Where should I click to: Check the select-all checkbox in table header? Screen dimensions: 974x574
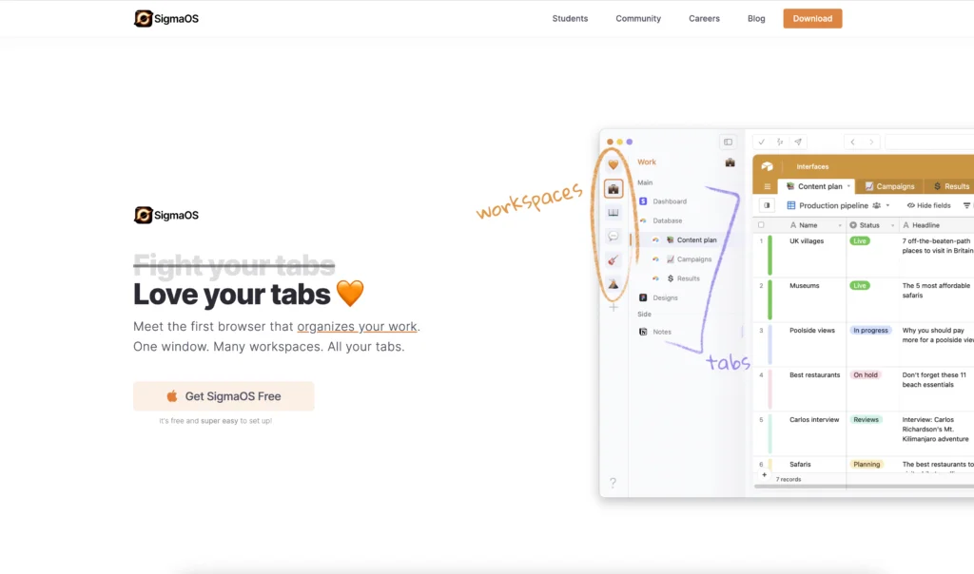[x=760, y=225]
